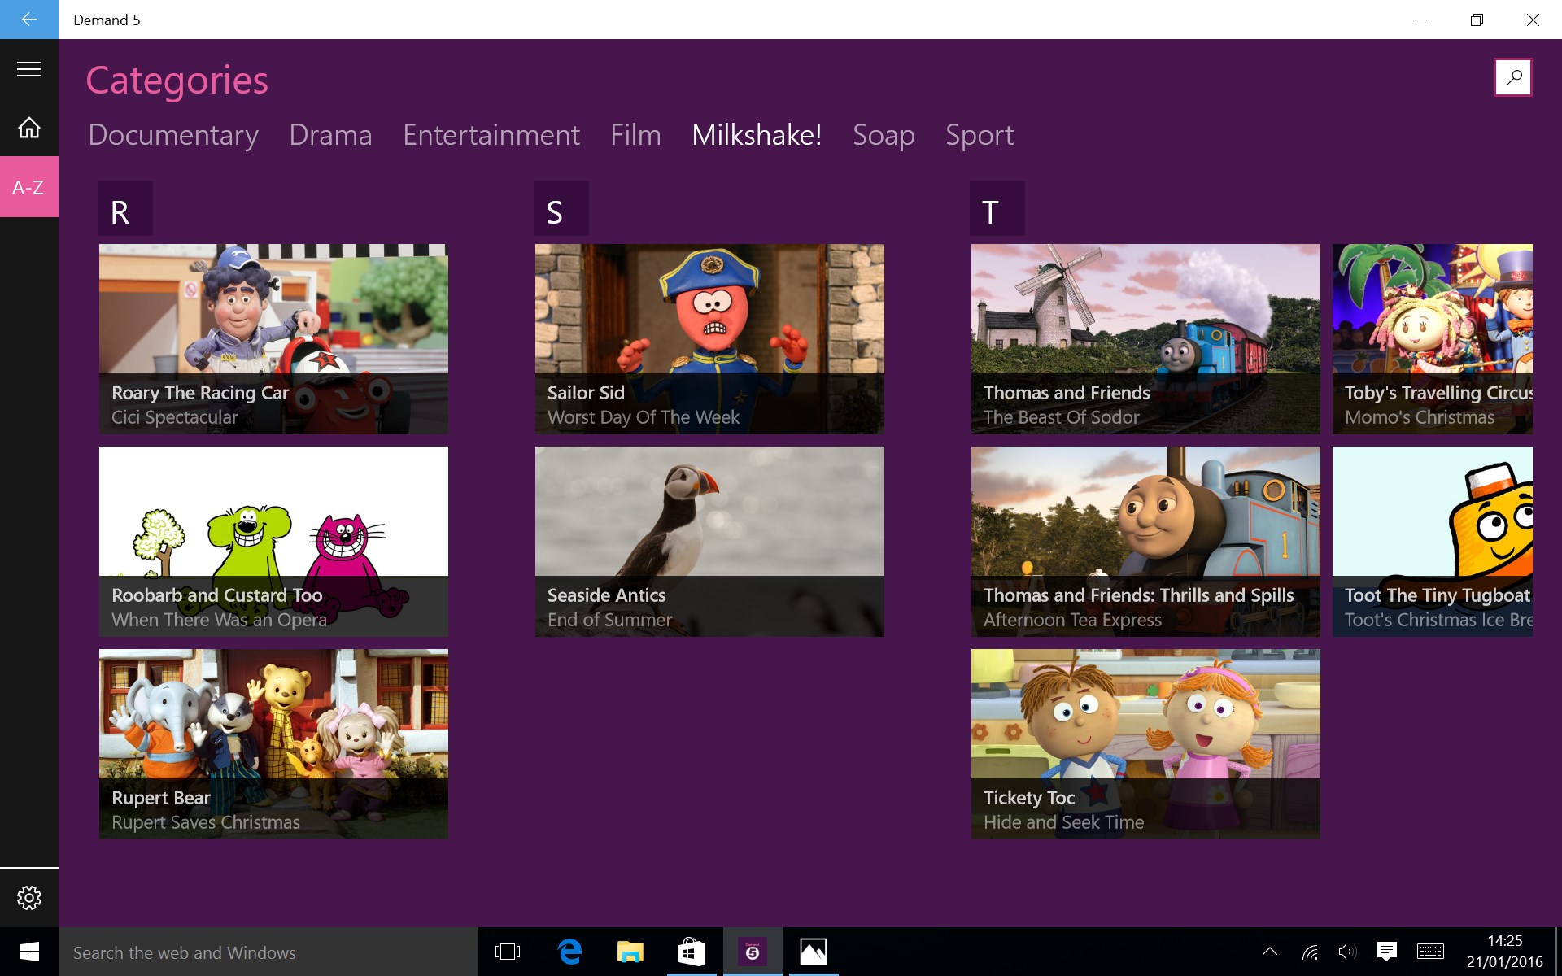The width and height of the screenshot is (1562, 976).
Task: Open the Sport category tab
Action: tap(979, 135)
